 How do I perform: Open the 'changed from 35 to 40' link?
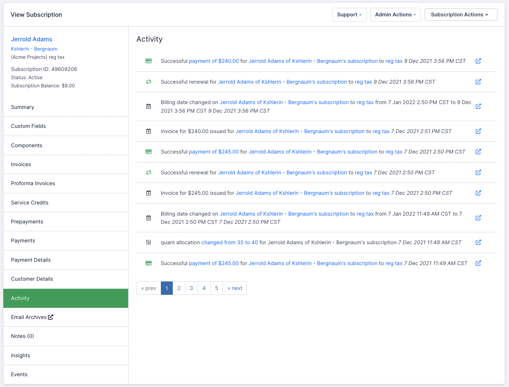(x=229, y=242)
